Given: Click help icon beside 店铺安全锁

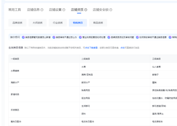Looking at the screenshot, I should click(x=111, y=10).
